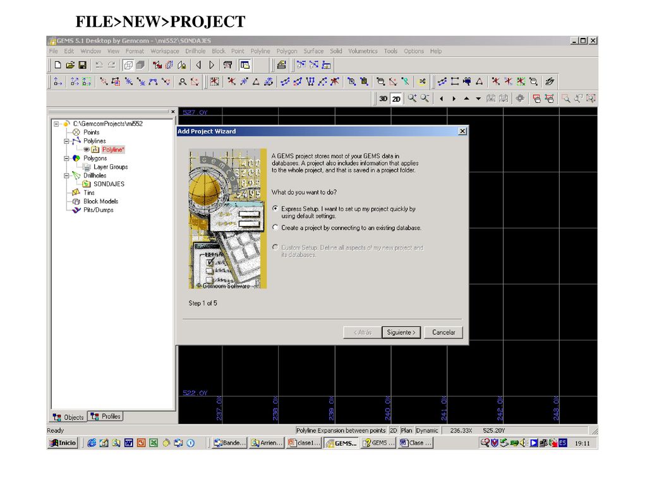Open the GEMS... taskbar window button

click(341, 443)
